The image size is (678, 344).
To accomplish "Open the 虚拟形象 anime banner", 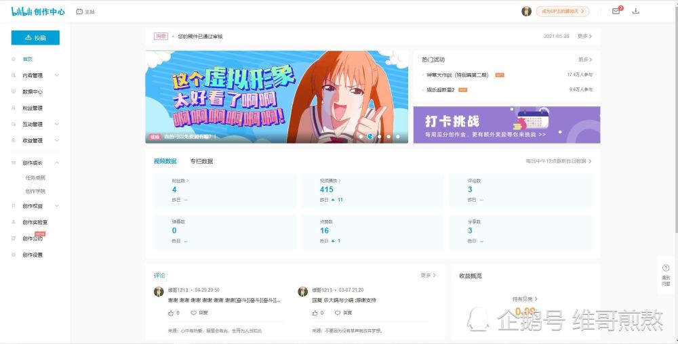I will [x=277, y=97].
